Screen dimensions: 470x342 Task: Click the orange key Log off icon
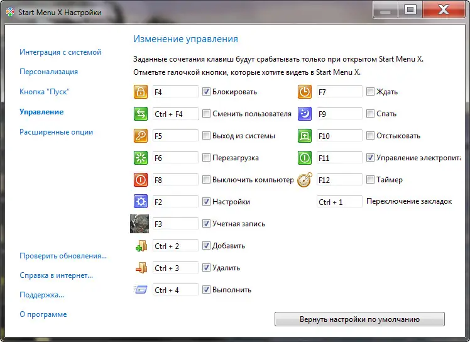coord(141,136)
